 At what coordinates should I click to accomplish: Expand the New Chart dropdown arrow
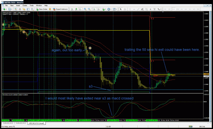pos(6,9)
